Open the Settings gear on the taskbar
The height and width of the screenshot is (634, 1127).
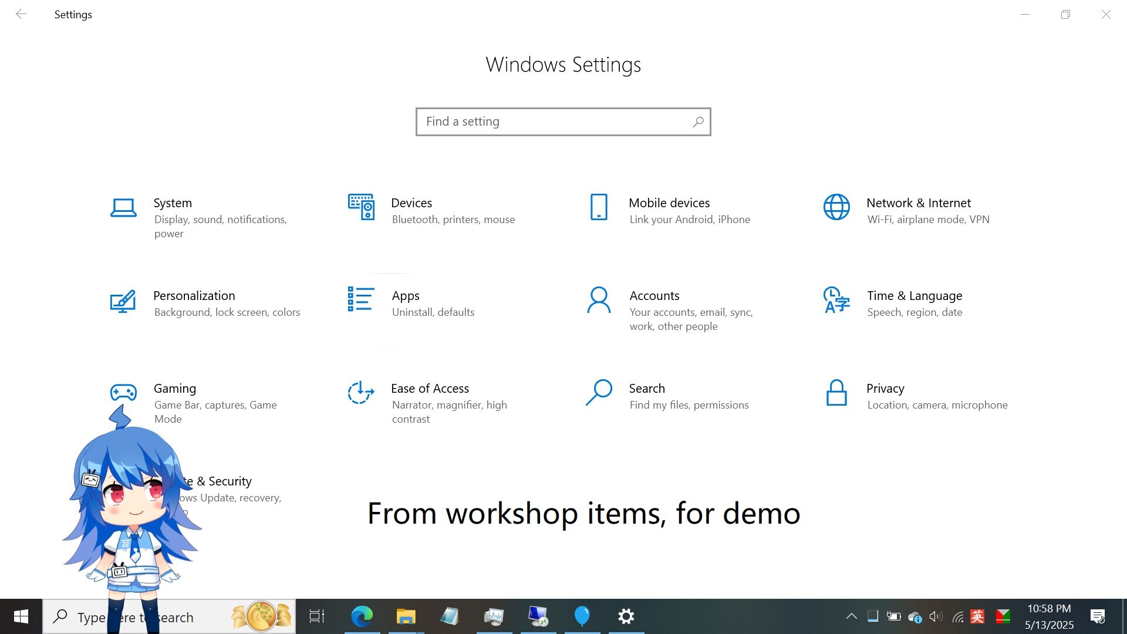(626, 617)
